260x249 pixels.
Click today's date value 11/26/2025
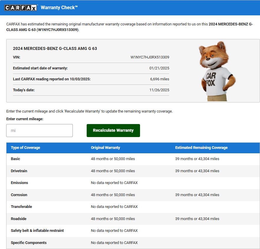(159, 90)
